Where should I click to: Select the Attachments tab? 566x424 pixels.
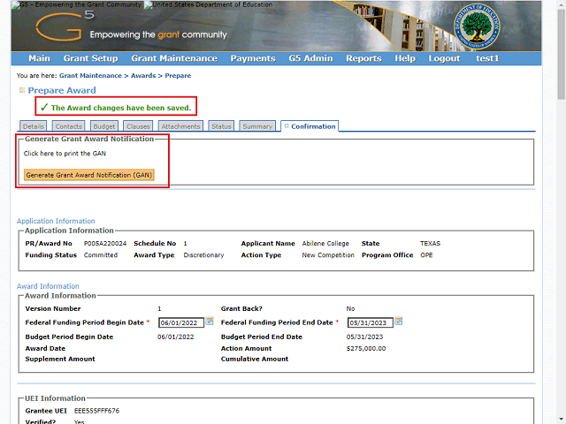(x=180, y=126)
